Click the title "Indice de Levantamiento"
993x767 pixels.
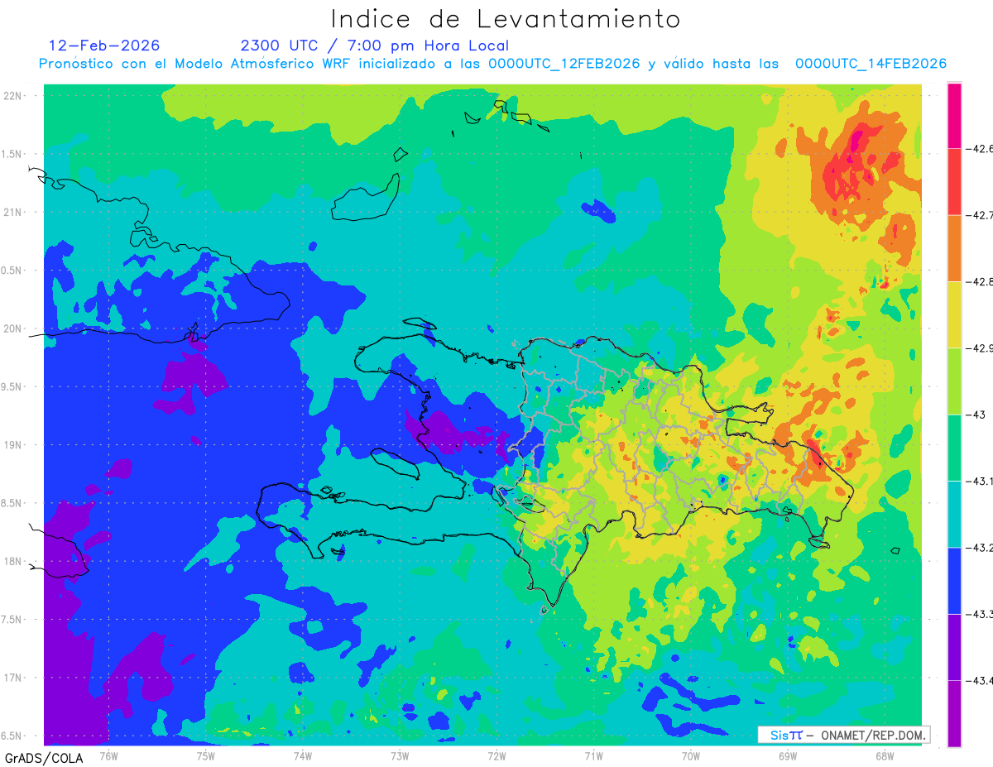click(x=506, y=19)
